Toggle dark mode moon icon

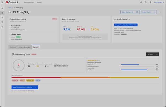[x=146, y=2]
